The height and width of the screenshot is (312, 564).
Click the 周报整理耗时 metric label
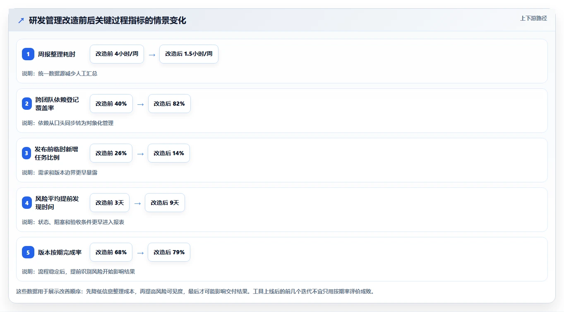pos(57,54)
